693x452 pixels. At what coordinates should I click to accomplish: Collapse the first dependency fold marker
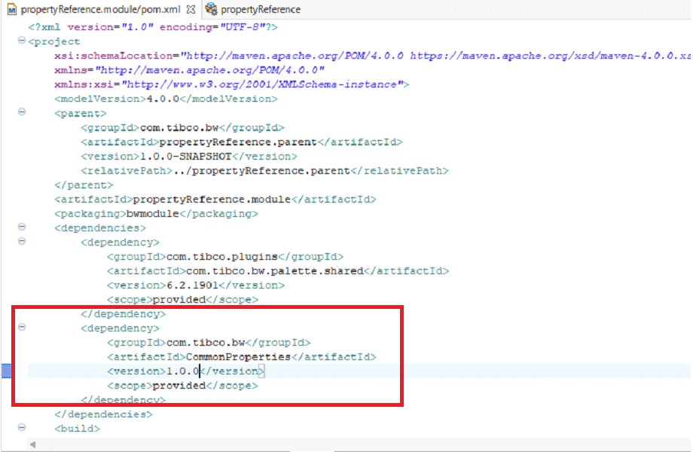click(22, 241)
